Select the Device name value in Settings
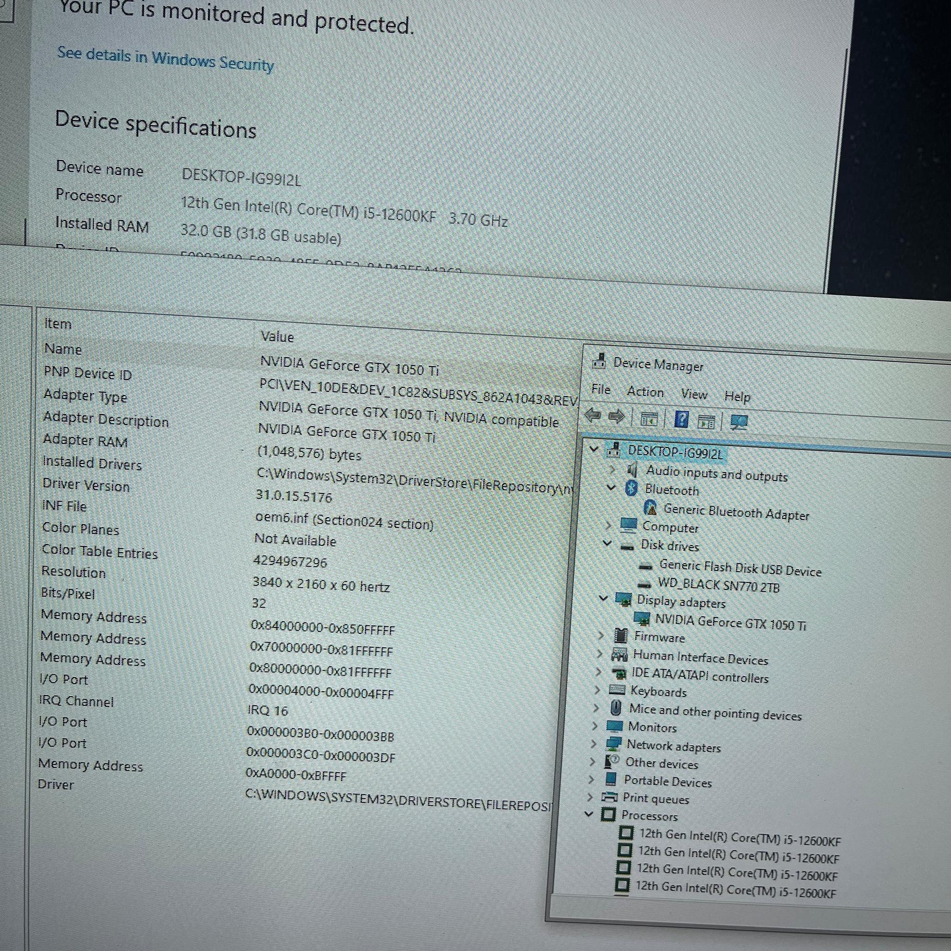Screen dimensions: 951x951 (241, 177)
